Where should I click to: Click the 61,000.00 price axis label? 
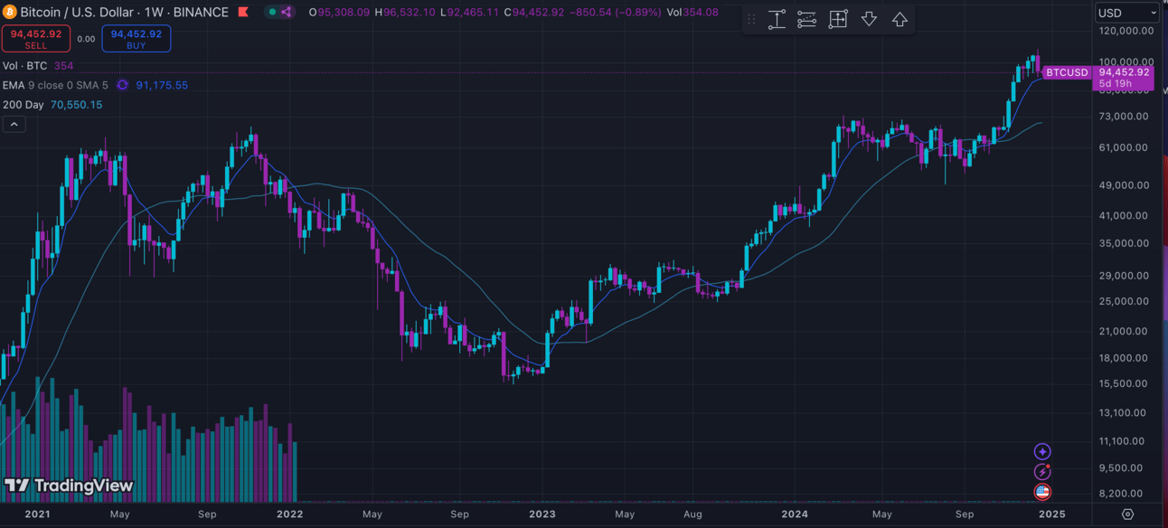point(1124,147)
